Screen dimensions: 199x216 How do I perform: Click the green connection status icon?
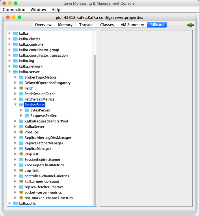(x=191, y=25)
